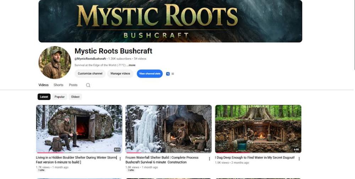The image size is (355, 179).
Task: Click '1.9K views • 2 months ago' text
Action: 232,162
